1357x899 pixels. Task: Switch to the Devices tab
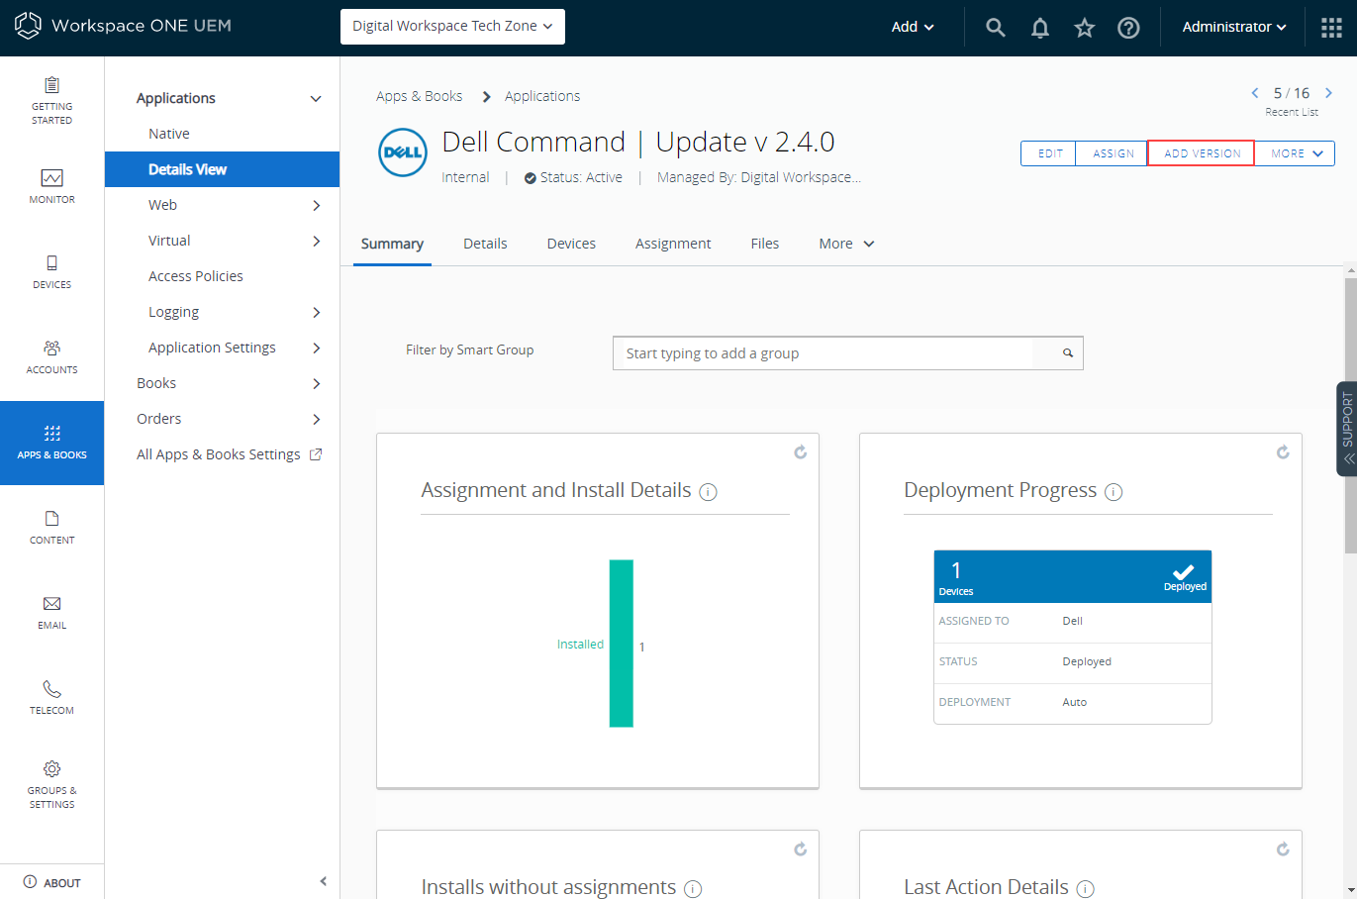pyautogui.click(x=571, y=244)
